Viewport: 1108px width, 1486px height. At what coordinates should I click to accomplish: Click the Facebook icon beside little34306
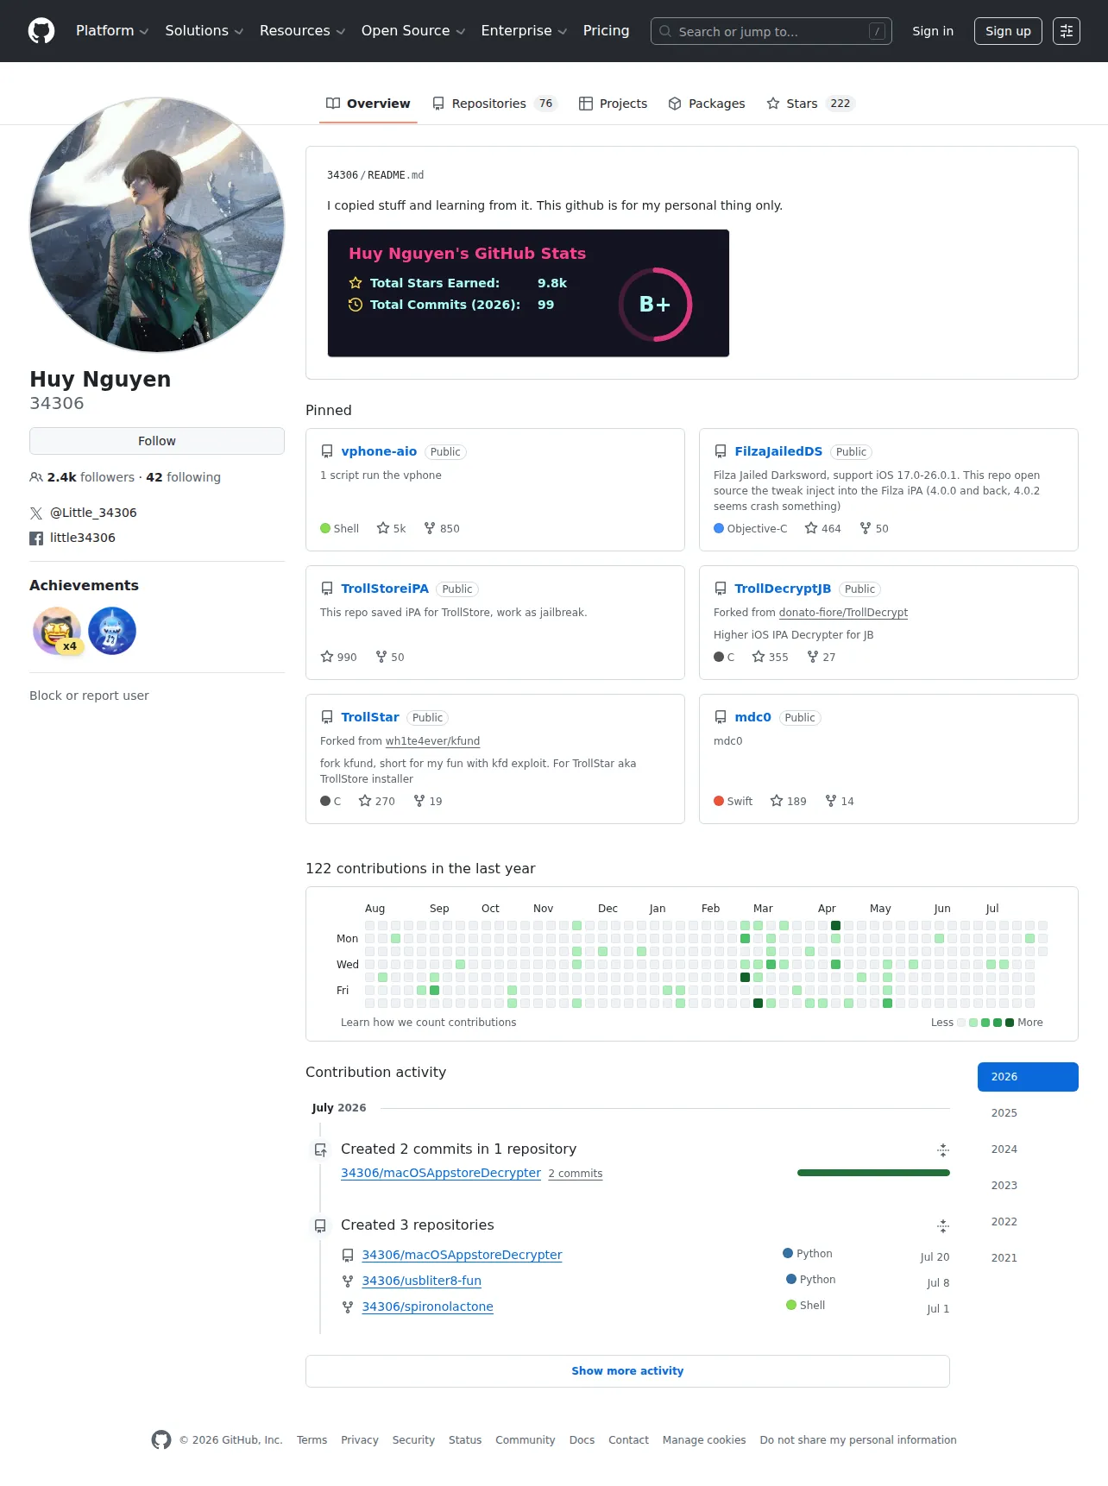click(x=36, y=538)
